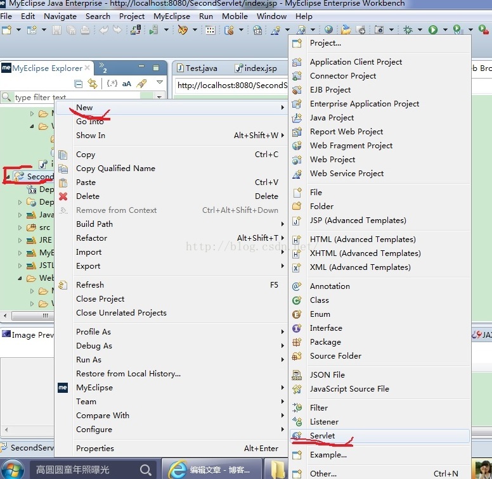This screenshot has width=492, height=479.
Task: Open the Window menu
Action: pos(271,16)
